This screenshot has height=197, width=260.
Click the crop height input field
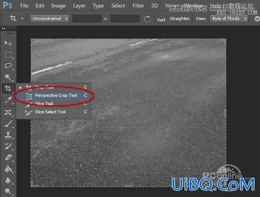click(x=125, y=19)
